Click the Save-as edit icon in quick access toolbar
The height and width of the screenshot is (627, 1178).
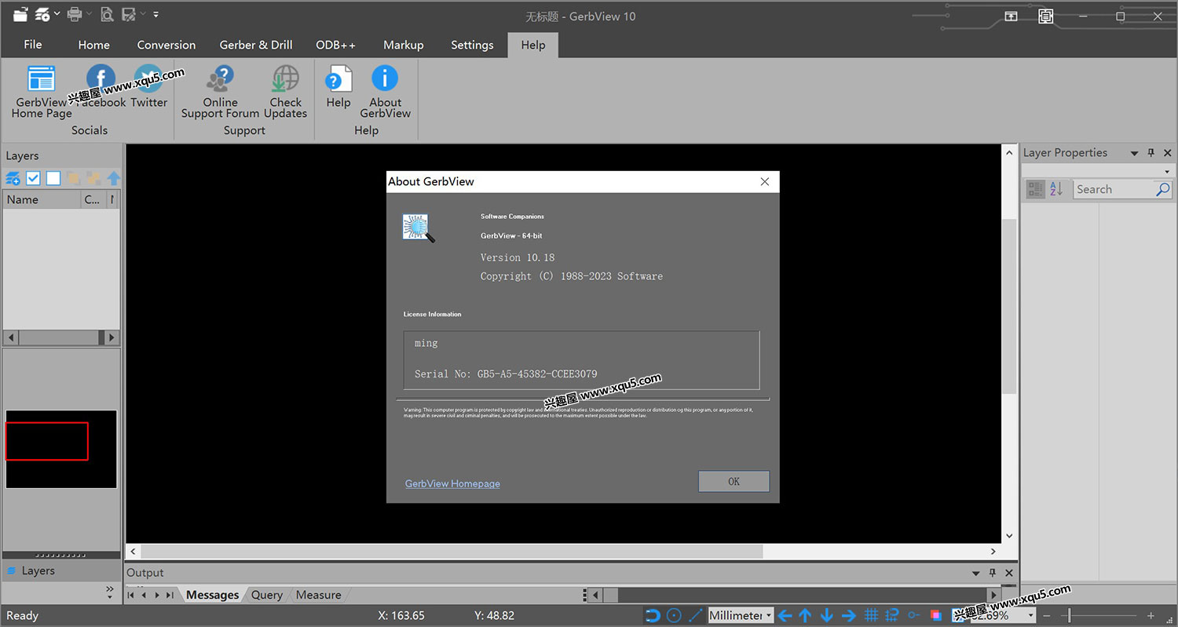point(128,14)
